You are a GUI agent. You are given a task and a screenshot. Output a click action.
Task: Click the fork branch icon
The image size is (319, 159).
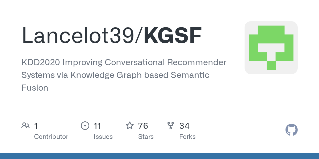(x=171, y=126)
